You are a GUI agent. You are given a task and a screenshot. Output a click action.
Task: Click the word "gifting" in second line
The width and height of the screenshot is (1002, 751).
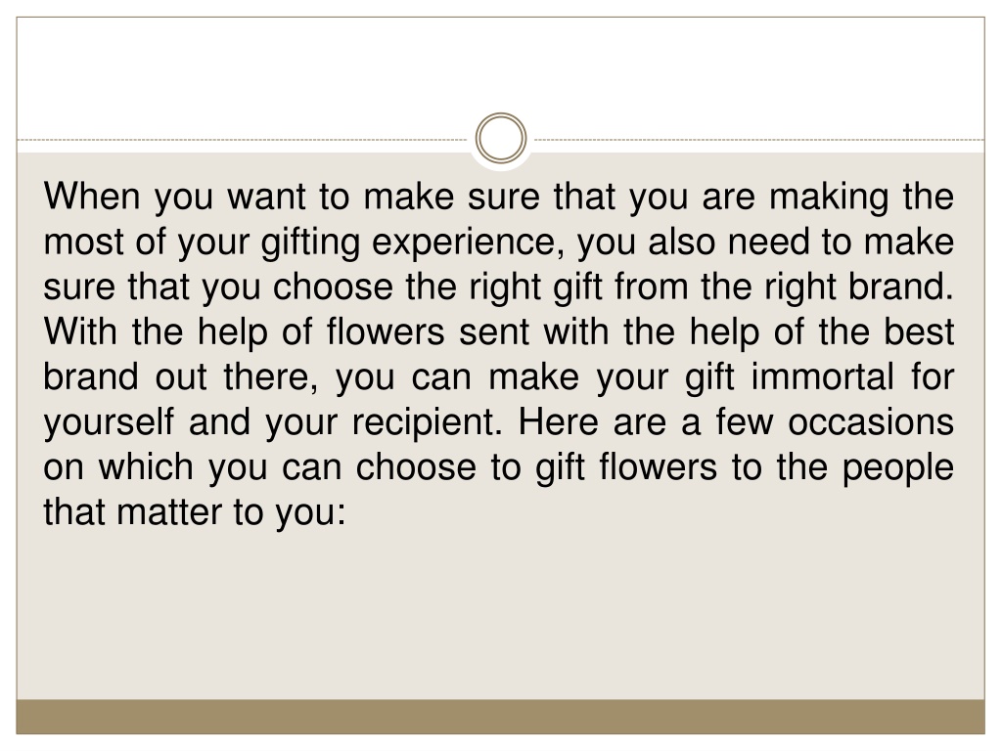[x=310, y=243]
